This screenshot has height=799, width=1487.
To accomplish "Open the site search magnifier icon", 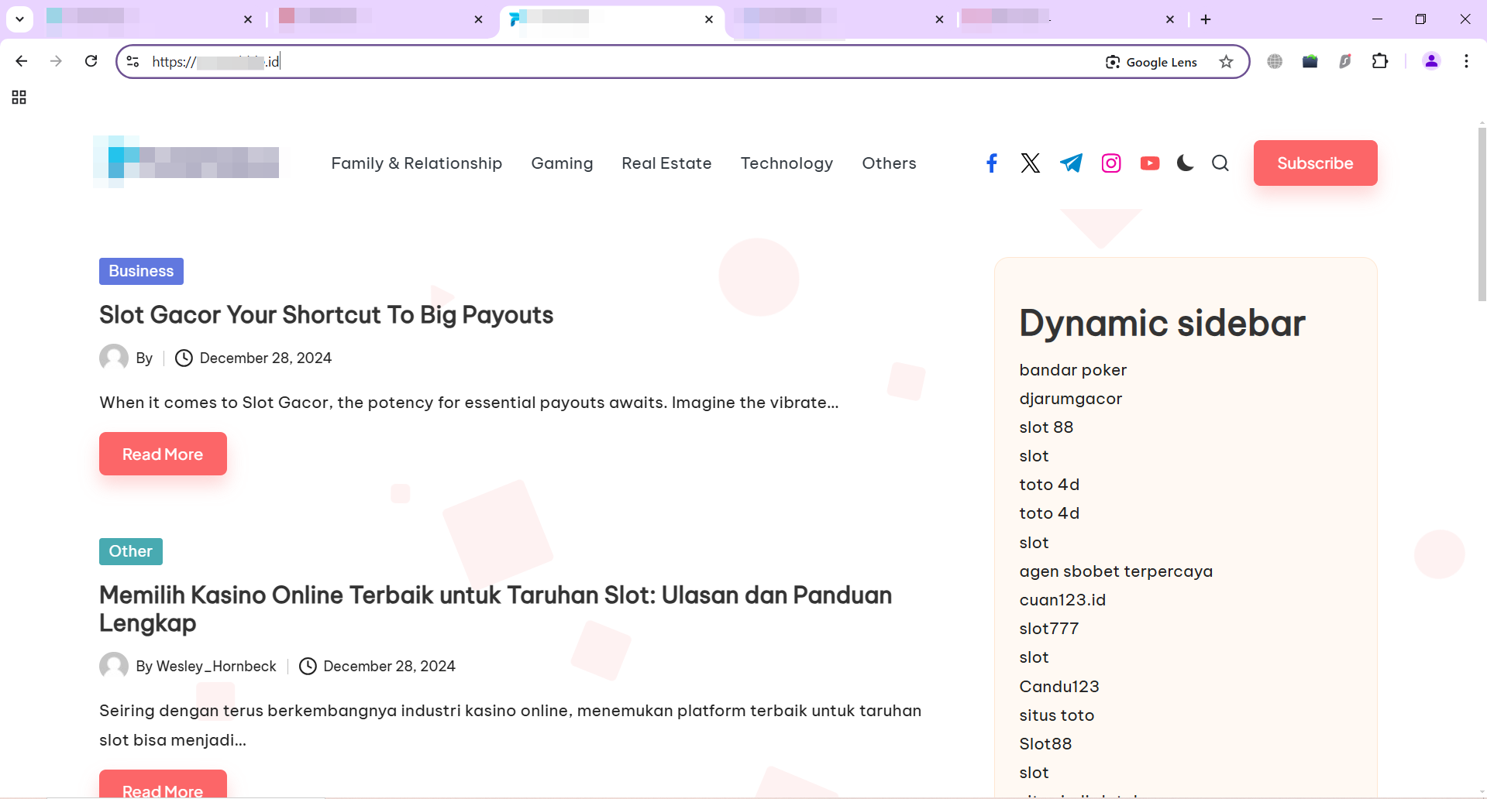I will click(1220, 163).
